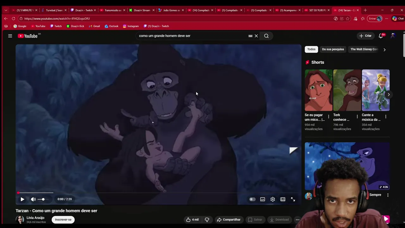This screenshot has height=228, width=405.
Task: Toggle autoplay switch in player
Action: click(252, 199)
